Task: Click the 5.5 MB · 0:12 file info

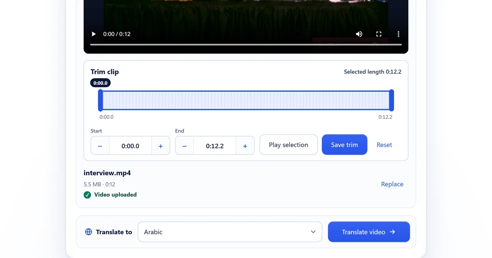Action: coord(99,184)
